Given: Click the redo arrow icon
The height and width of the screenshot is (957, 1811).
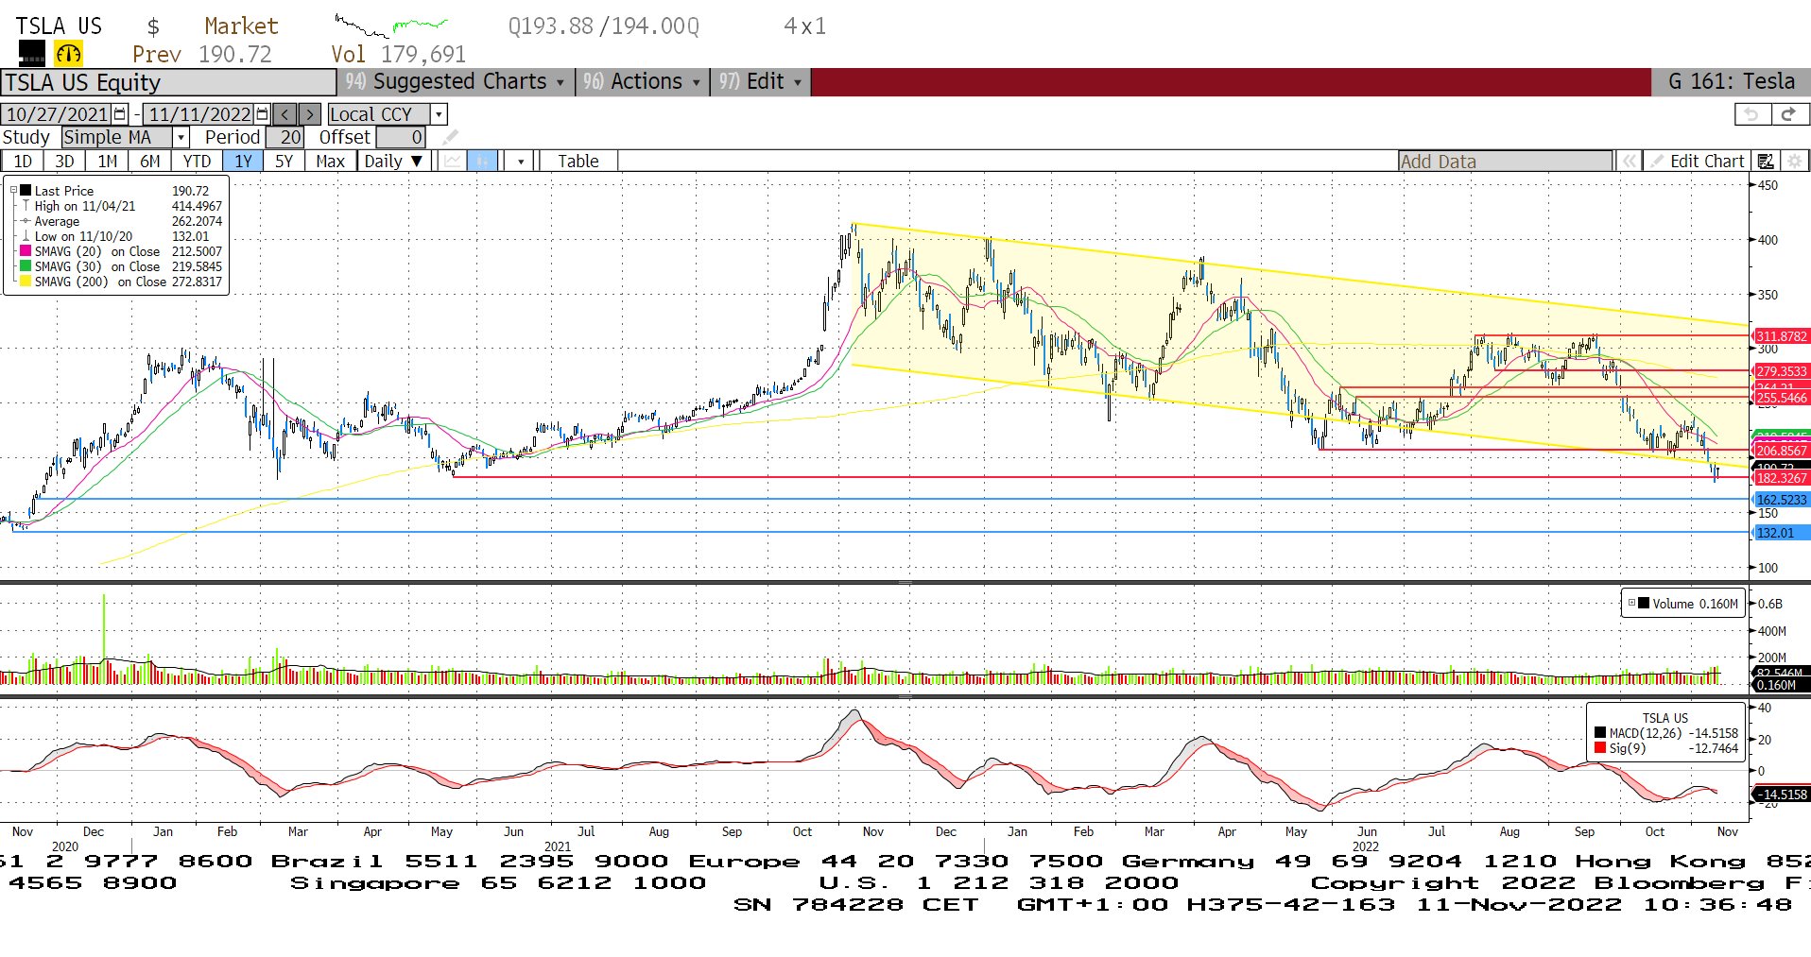Looking at the screenshot, I should (1789, 114).
